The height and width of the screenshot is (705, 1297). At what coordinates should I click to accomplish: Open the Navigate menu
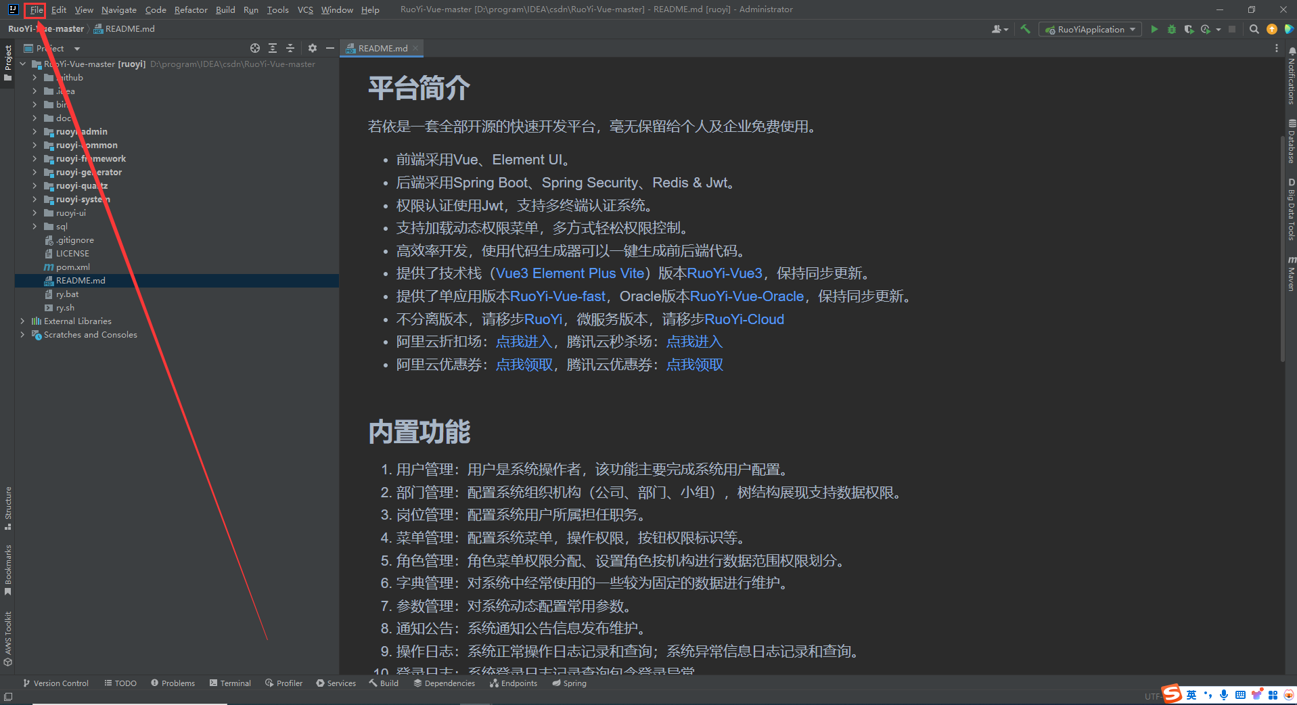119,9
